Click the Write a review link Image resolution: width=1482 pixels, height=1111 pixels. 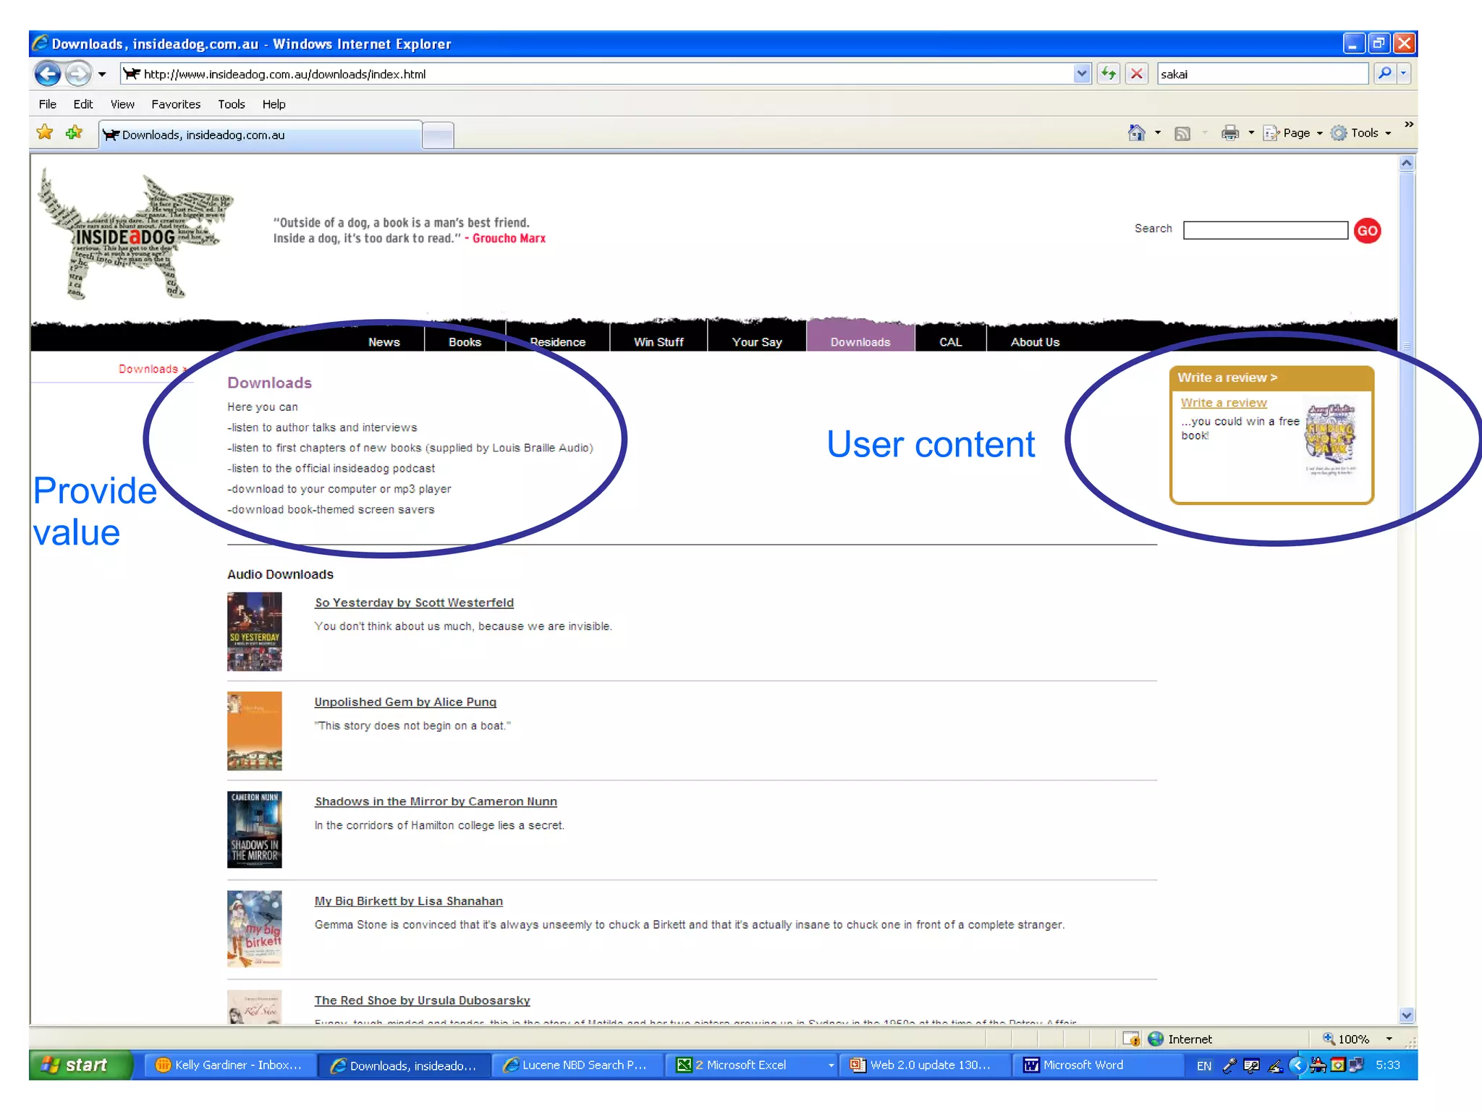click(1223, 403)
